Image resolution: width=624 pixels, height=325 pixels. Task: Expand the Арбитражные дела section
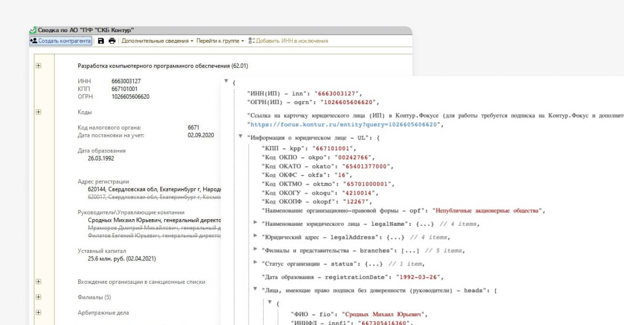pos(38,313)
